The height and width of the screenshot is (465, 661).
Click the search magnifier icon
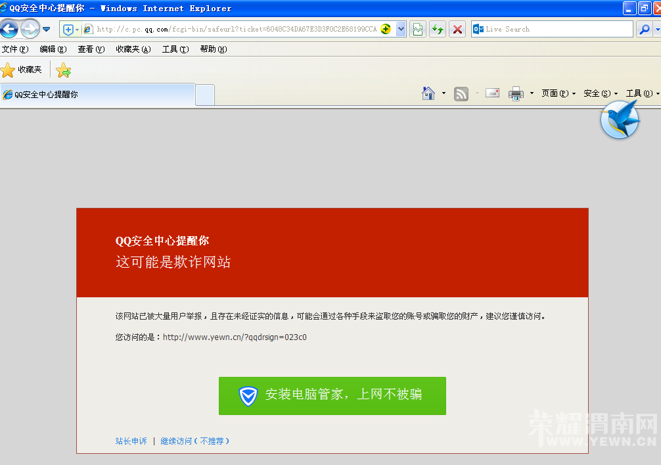click(x=644, y=29)
